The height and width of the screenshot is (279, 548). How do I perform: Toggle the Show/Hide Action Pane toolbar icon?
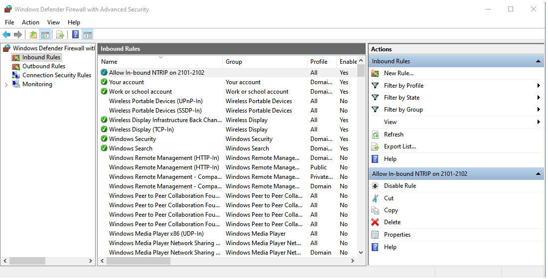point(87,34)
